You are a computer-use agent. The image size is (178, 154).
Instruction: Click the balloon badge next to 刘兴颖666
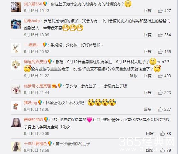point(45,4)
